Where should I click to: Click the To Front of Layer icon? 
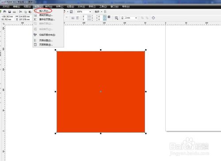142,18
